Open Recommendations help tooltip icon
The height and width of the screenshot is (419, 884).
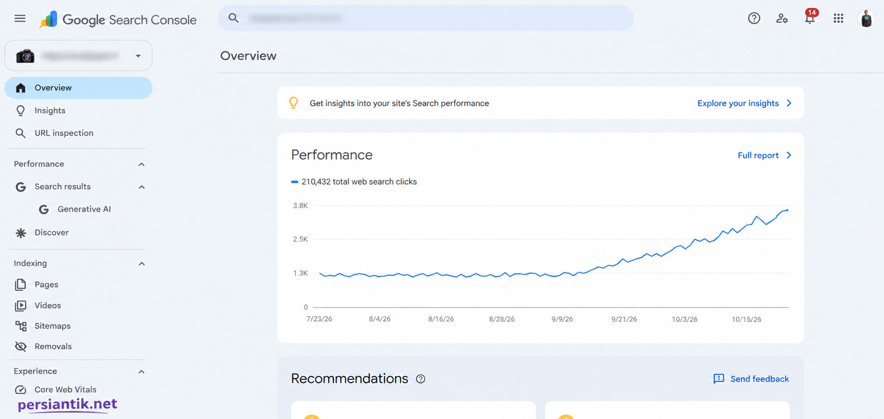coord(421,379)
